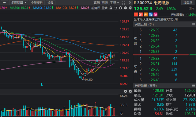Click the 筹码 button

tap(96, 3)
